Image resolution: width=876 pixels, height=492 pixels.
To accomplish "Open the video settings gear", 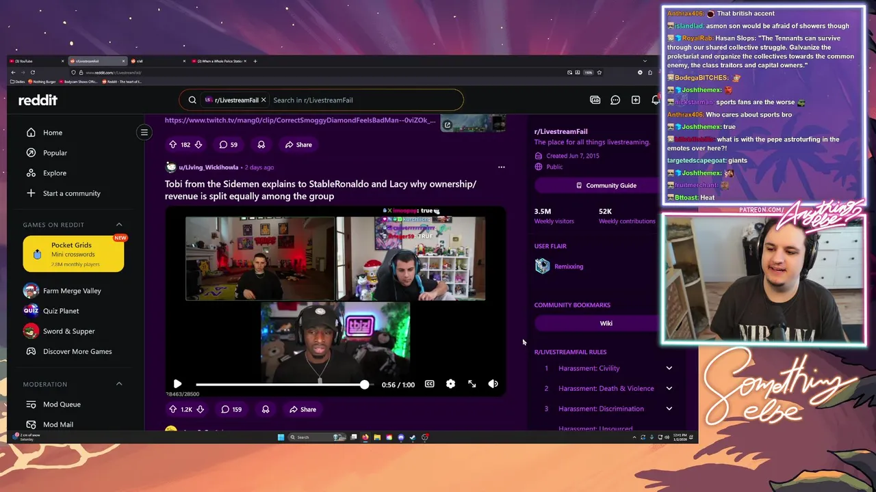I will coord(450,384).
